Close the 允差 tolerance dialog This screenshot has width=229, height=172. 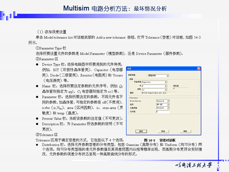click(199, 69)
